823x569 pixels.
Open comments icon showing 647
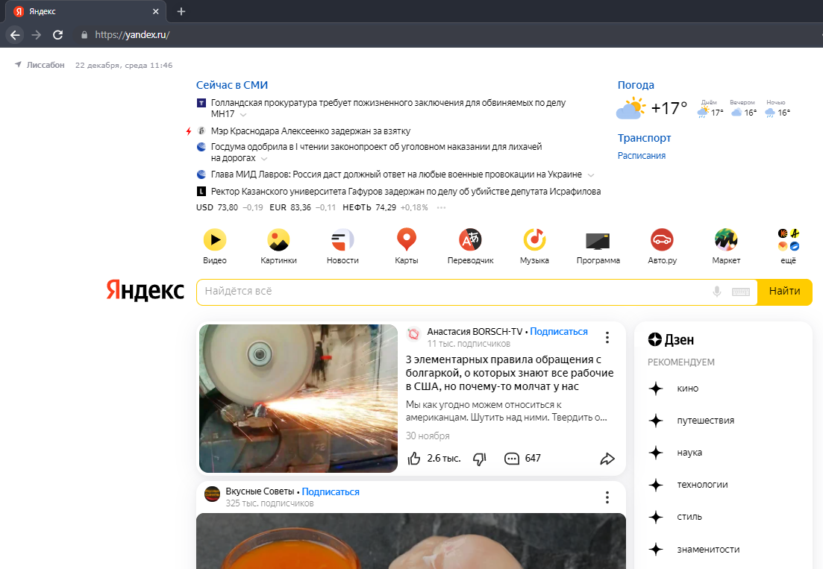coord(511,459)
